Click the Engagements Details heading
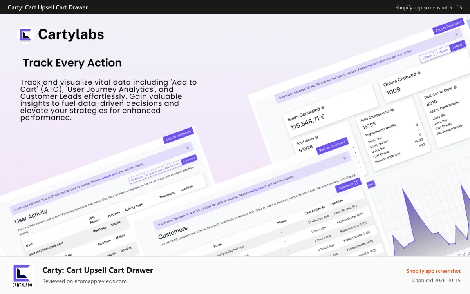The height and width of the screenshot is (294, 470). 381,130
